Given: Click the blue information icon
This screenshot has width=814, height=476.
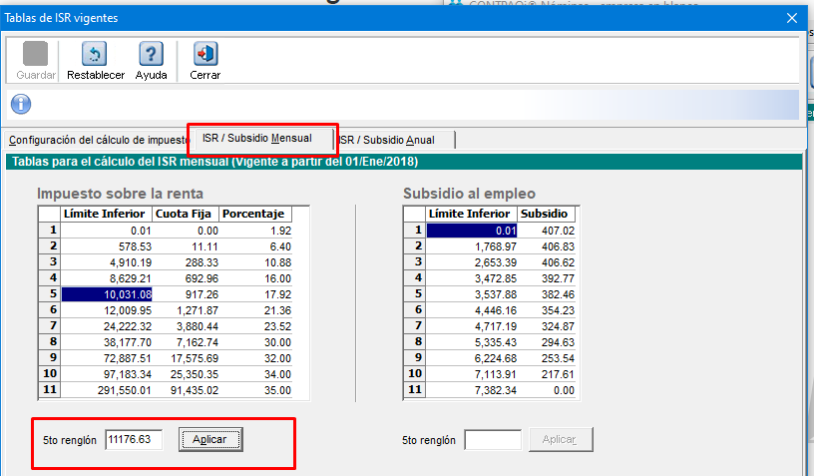Looking at the screenshot, I should point(20,105).
